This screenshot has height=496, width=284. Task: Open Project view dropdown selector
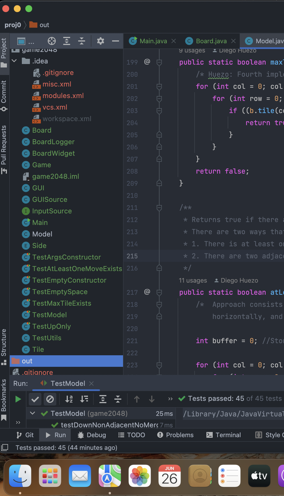pos(26,41)
